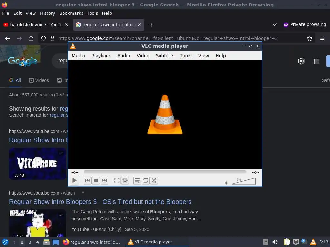Click the VLC cone icon in title bar
Screen dimensions: 330x247
pyautogui.click(x=73, y=46)
